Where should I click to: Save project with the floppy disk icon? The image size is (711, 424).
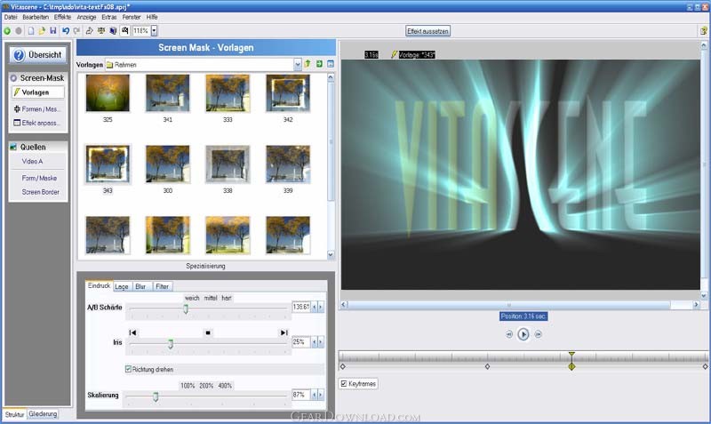tap(53, 31)
